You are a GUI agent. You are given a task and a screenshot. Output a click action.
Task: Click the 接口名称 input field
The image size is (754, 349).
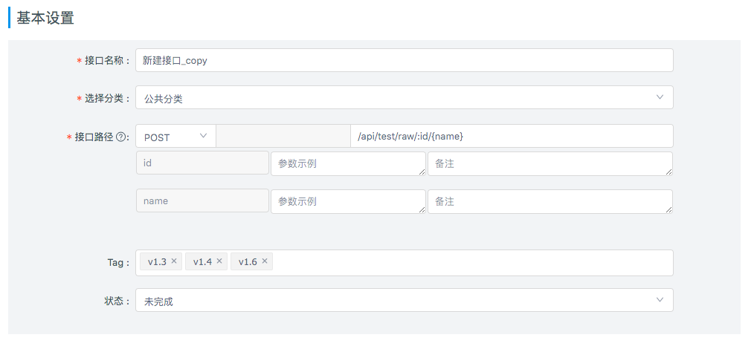pyautogui.click(x=404, y=61)
